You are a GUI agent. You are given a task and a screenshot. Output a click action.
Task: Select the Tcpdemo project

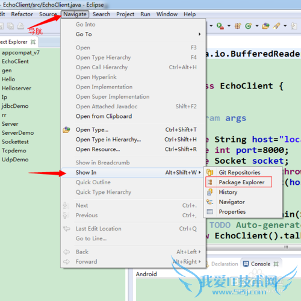14,150
